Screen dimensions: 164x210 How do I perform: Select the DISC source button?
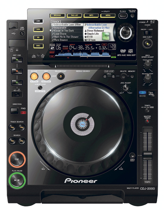coord(38,46)
